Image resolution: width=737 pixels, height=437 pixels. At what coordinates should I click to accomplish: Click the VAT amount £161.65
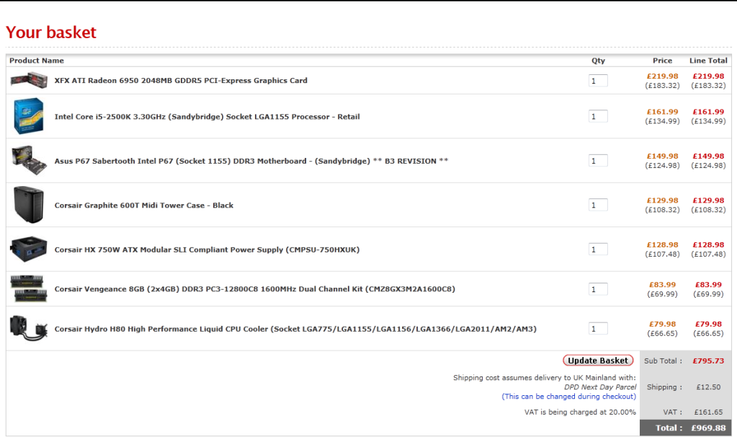point(708,412)
